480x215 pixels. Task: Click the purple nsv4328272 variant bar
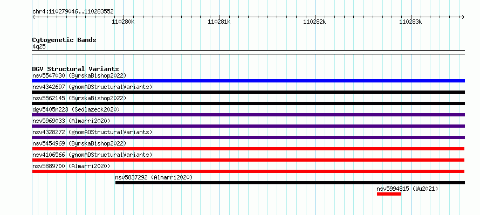pos(248,137)
